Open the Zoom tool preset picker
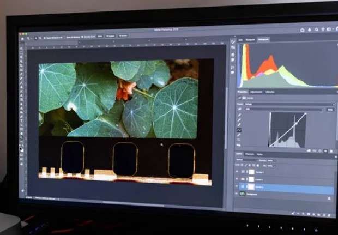Image resolution: width=338 pixels, height=235 pixels. pos(29,38)
